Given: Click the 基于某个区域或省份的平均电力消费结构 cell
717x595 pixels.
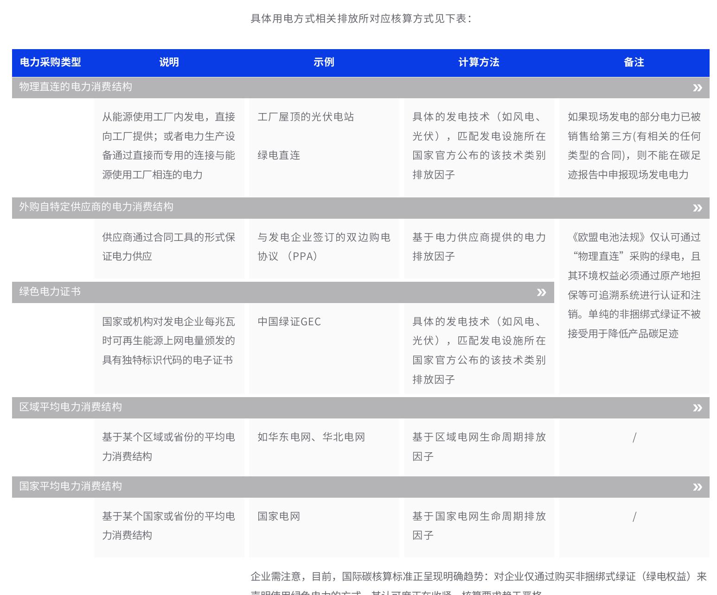Looking at the screenshot, I should [169, 447].
